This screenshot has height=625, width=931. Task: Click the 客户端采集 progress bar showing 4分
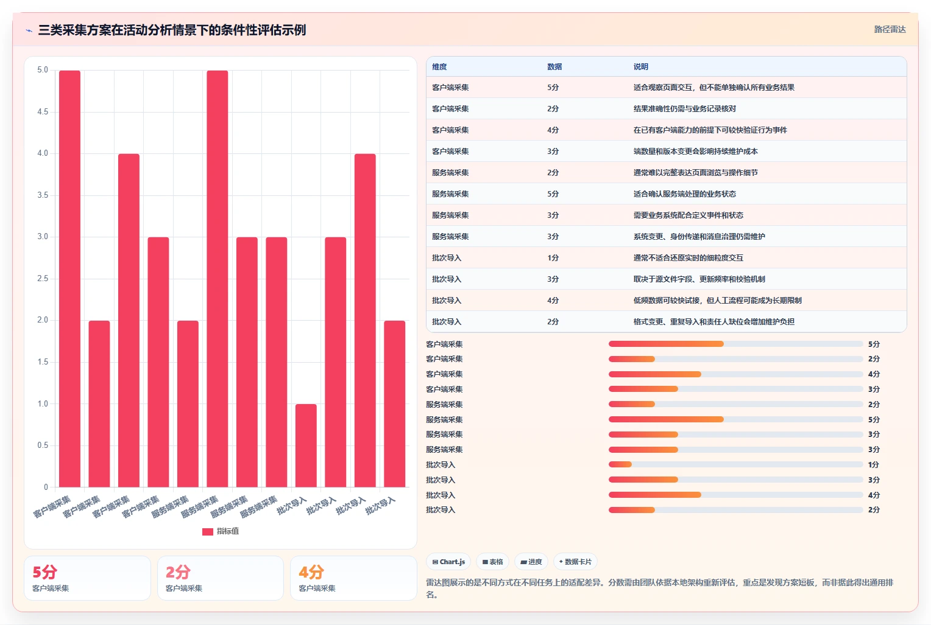point(735,374)
